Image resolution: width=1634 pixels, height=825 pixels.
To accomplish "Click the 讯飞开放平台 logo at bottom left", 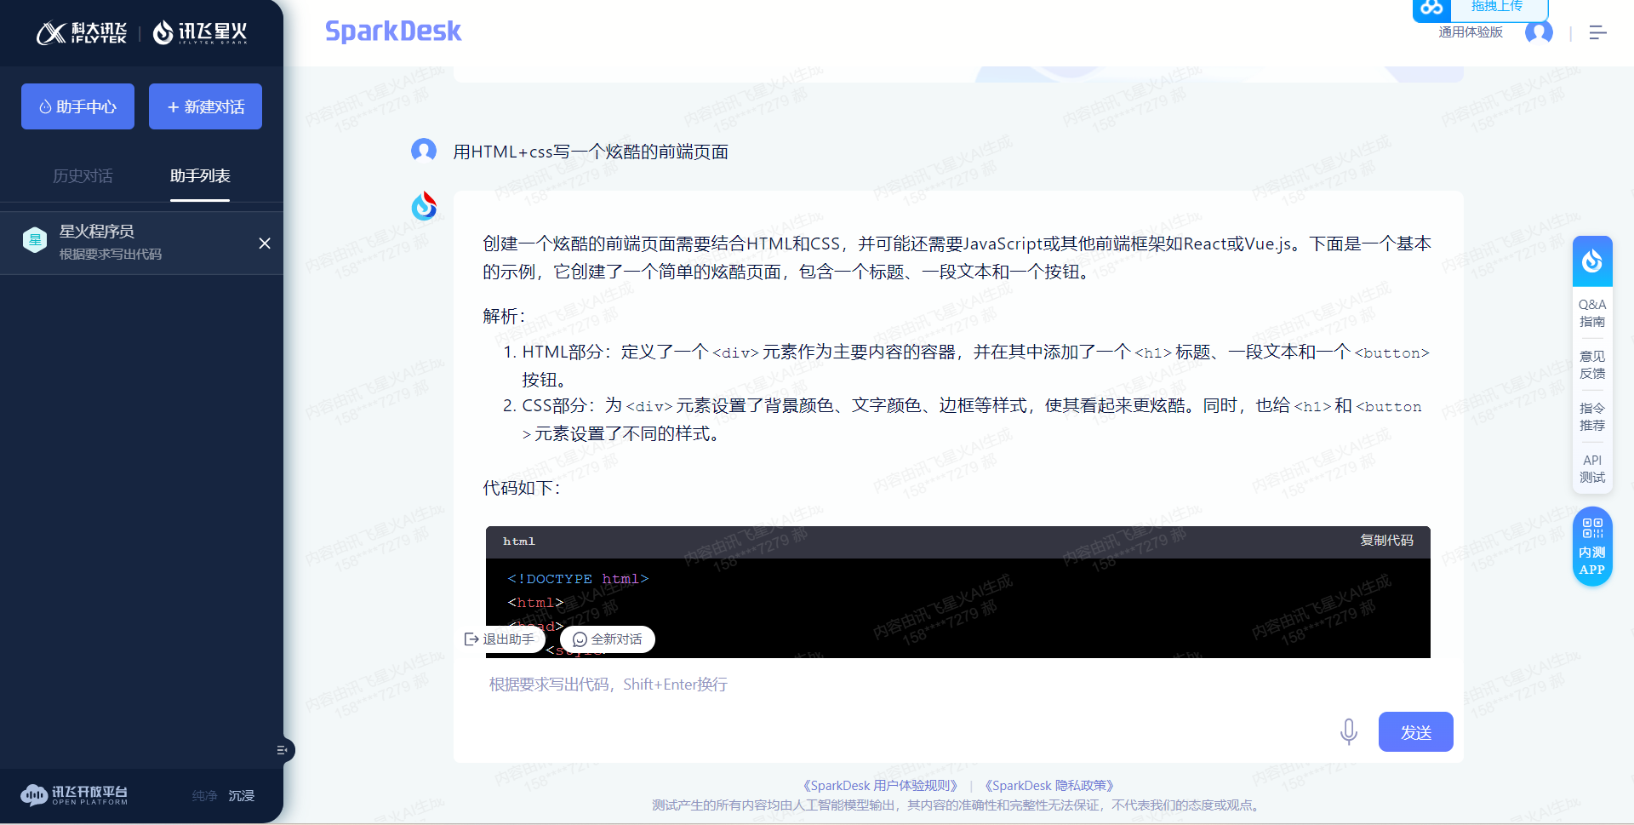I will [73, 795].
